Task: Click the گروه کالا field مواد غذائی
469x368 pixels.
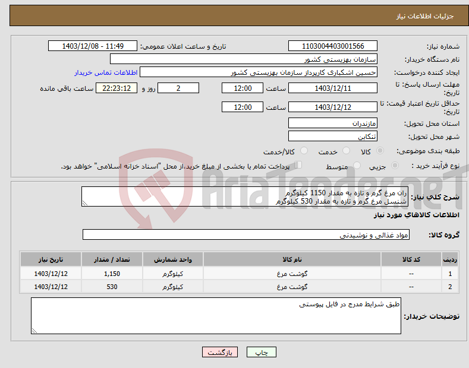Action: pyautogui.click(x=246, y=235)
